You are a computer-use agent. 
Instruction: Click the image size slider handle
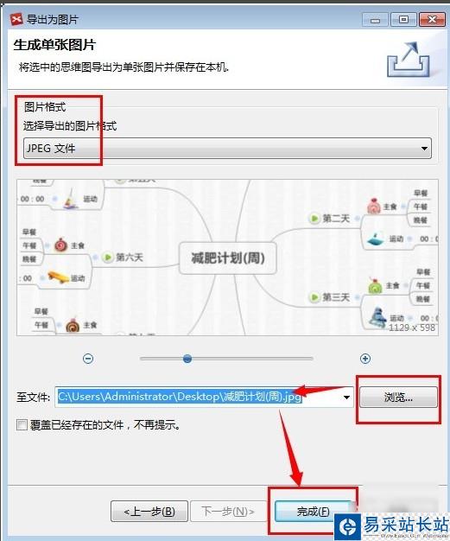coord(187,359)
